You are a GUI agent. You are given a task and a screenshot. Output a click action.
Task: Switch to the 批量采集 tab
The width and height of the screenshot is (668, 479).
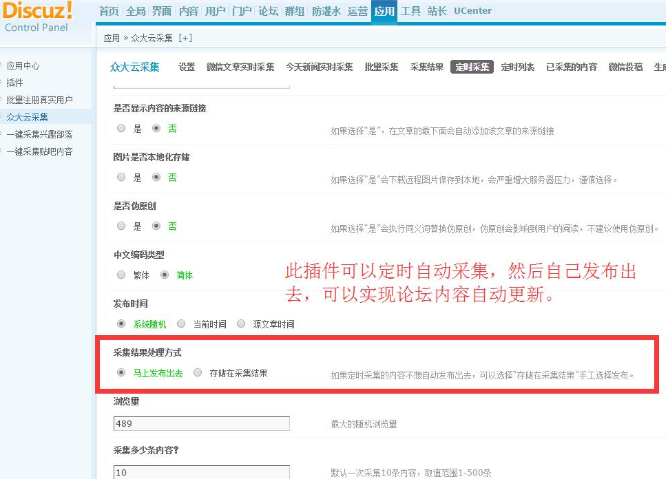[382, 67]
